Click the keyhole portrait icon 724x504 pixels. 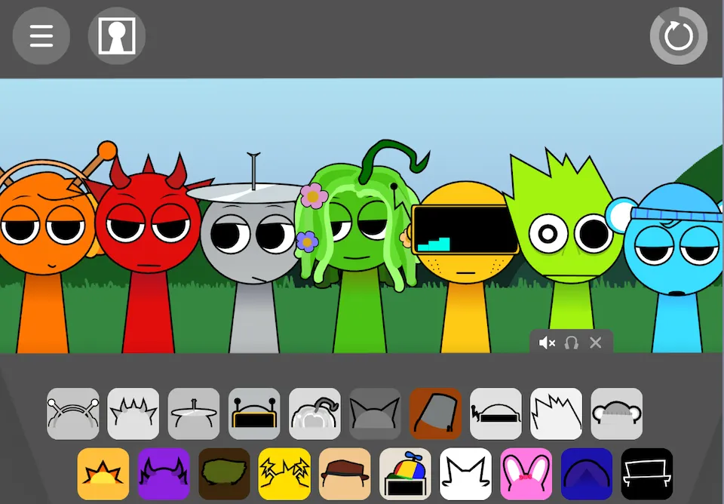[x=117, y=36]
